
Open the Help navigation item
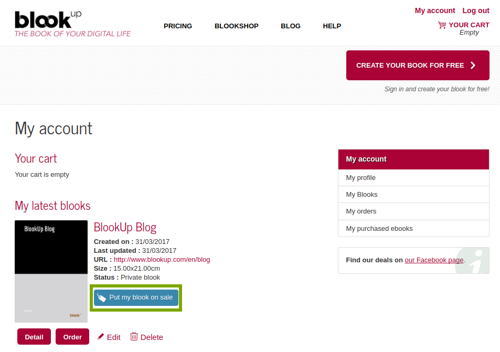coord(332,26)
